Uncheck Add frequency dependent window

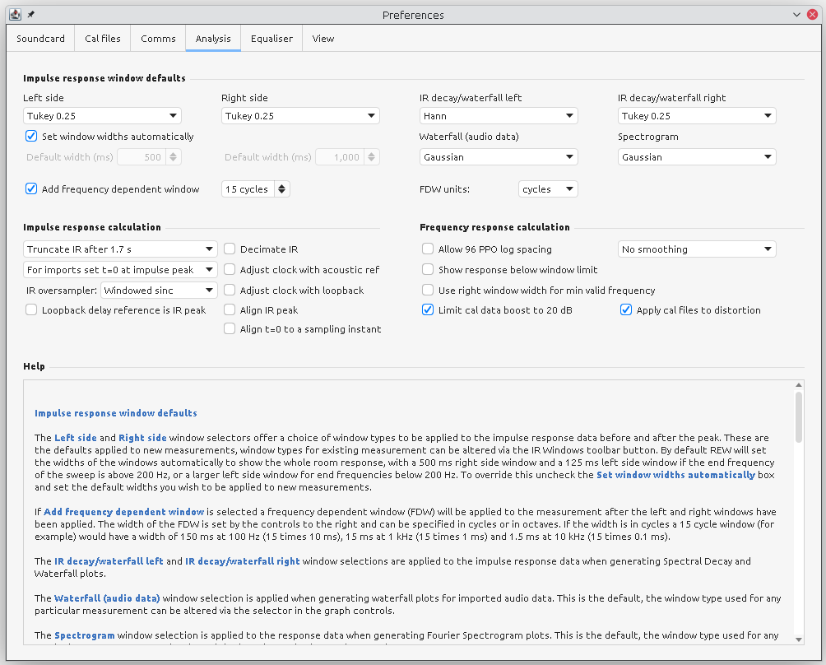[x=32, y=189]
